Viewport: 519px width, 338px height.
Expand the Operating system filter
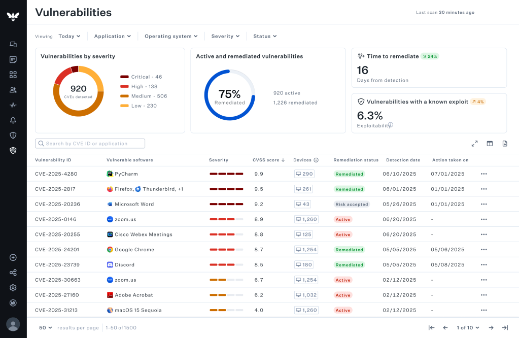coord(171,36)
